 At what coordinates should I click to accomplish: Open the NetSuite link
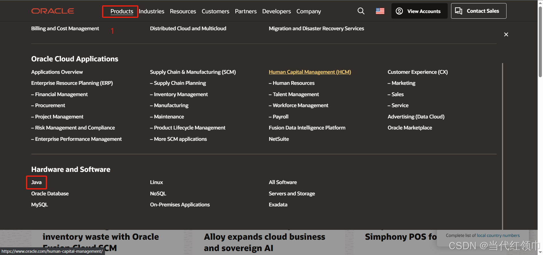pos(279,139)
